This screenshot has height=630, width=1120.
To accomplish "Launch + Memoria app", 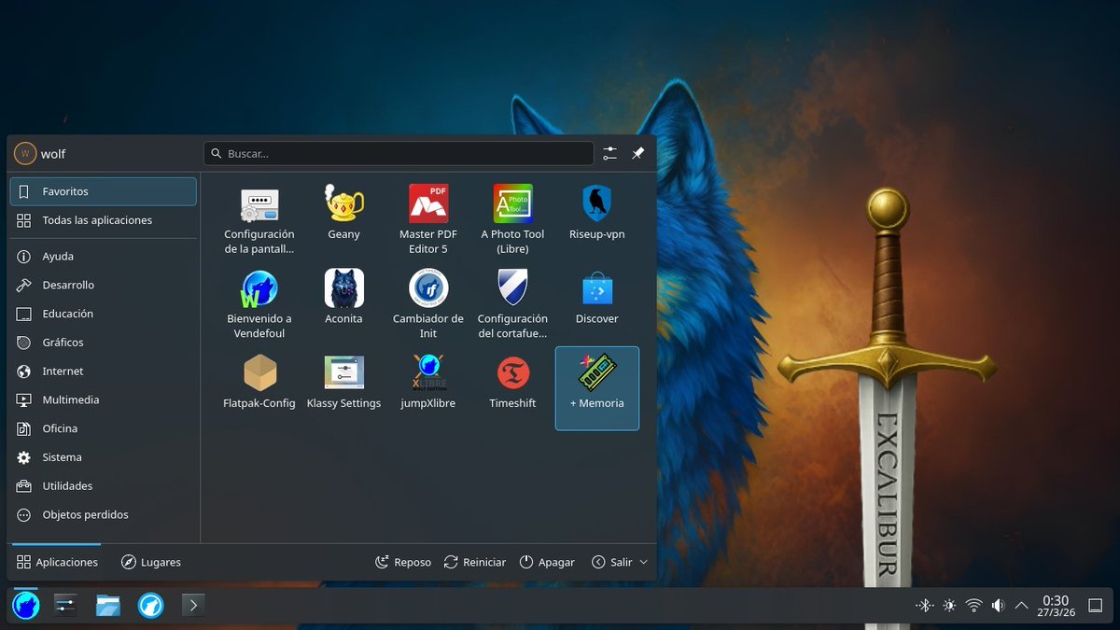I will click(x=596, y=388).
